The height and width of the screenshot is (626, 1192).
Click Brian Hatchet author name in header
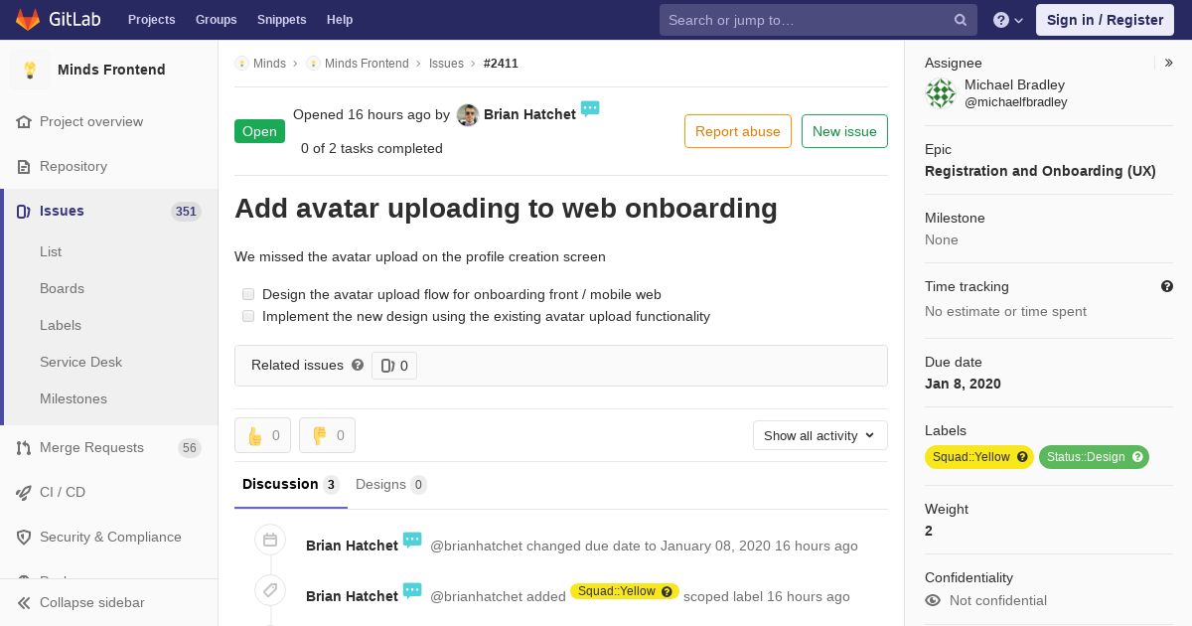tap(529, 114)
